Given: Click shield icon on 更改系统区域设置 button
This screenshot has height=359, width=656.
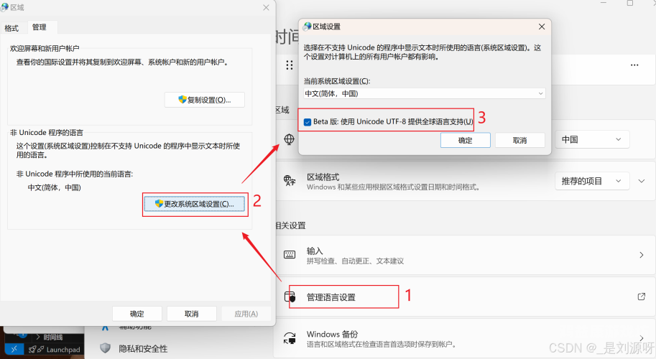Looking at the screenshot, I should [x=159, y=203].
